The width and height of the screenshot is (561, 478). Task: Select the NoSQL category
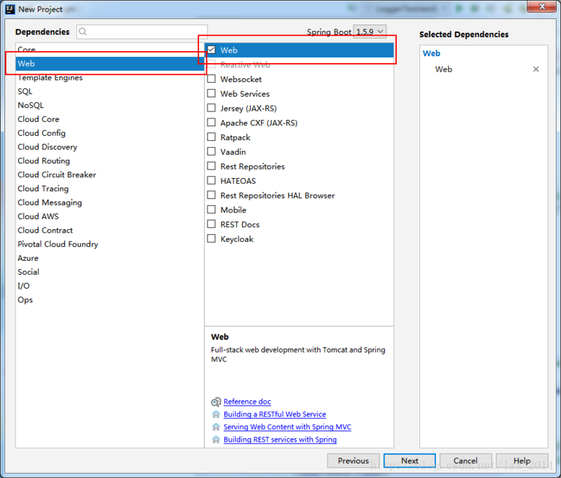click(109, 105)
